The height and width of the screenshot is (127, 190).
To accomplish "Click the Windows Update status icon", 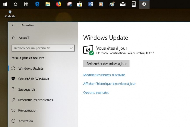I will coord(89,50).
